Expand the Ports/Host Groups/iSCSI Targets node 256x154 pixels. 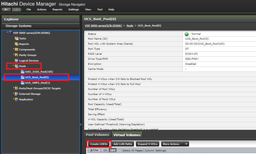(x=14, y=88)
